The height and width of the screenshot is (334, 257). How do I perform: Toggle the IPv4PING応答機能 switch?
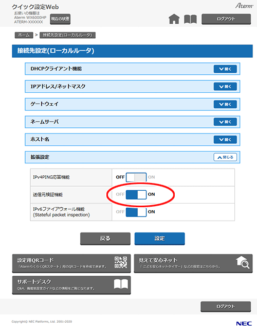click(136, 177)
